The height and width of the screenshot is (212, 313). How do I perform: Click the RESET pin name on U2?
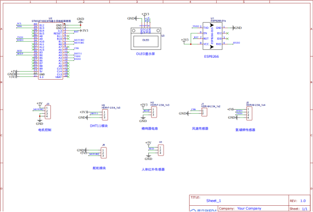(x=58, y=33)
